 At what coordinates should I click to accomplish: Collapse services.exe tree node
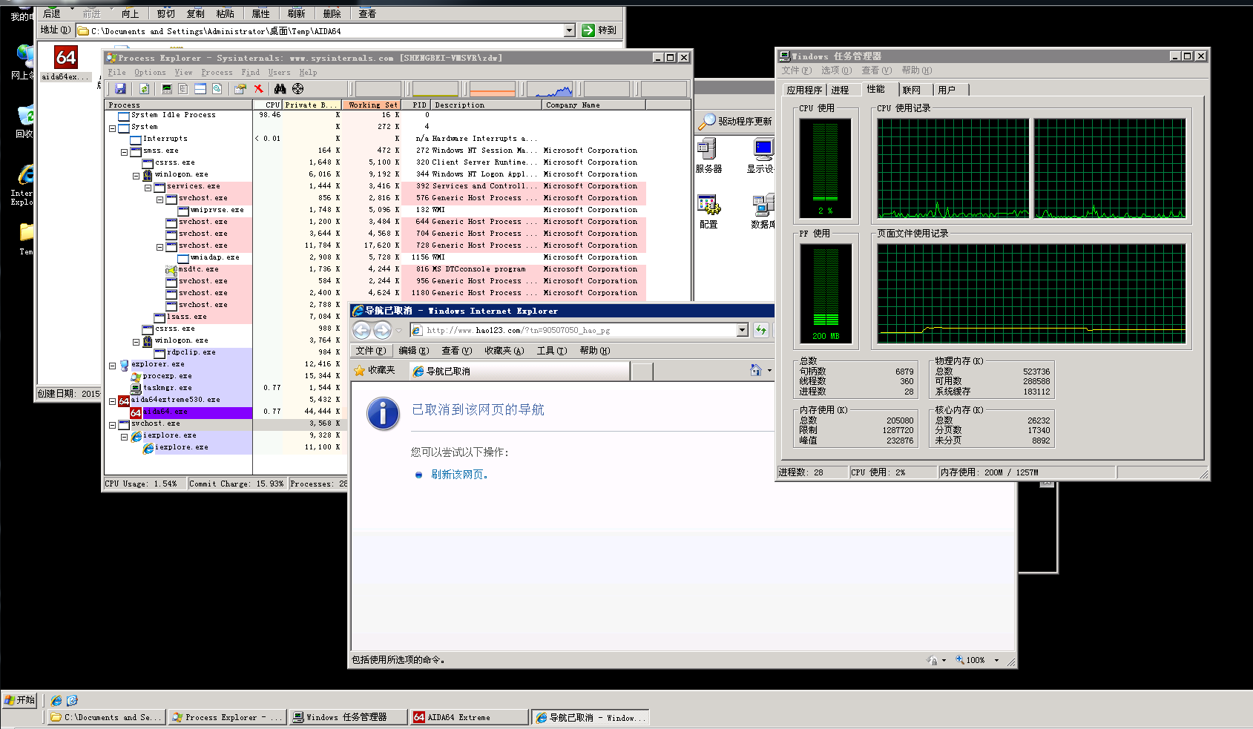(x=148, y=188)
